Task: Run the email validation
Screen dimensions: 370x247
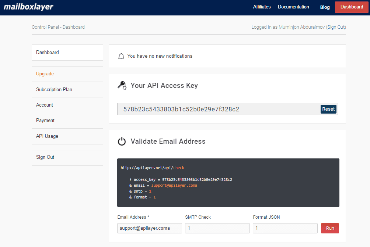Action: coord(330,228)
